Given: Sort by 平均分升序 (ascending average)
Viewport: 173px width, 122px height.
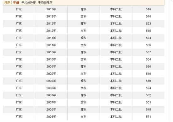Looking at the screenshot, I should [x=29, y=3].
